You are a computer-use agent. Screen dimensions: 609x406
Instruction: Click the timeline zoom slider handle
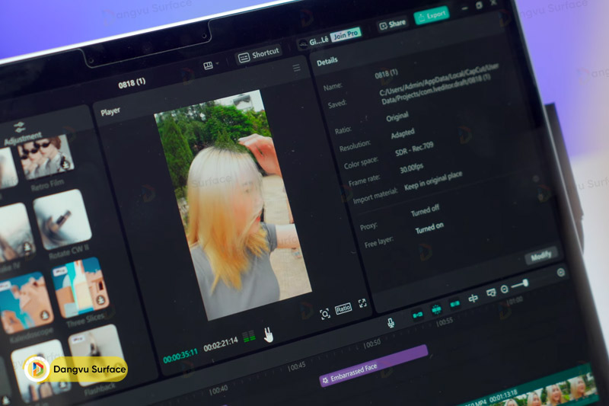(x=525, y=283)
